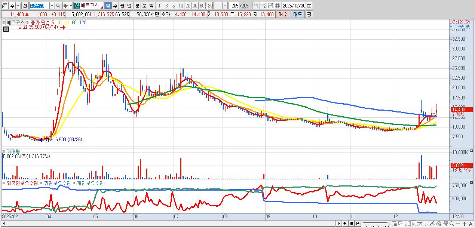Open the date picker for 2025/12/30
475x228 pixels.
(x=309, y=6)
